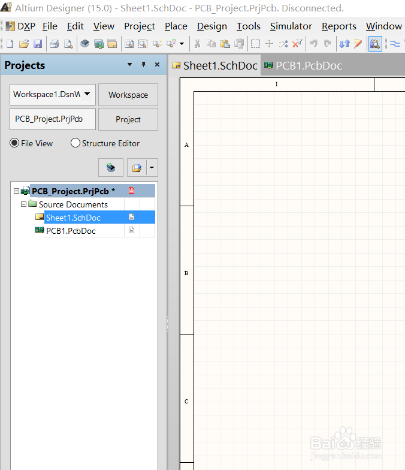The image size is (405, 470).
Task: Open the Project menu
Action: tap(140, 26)
